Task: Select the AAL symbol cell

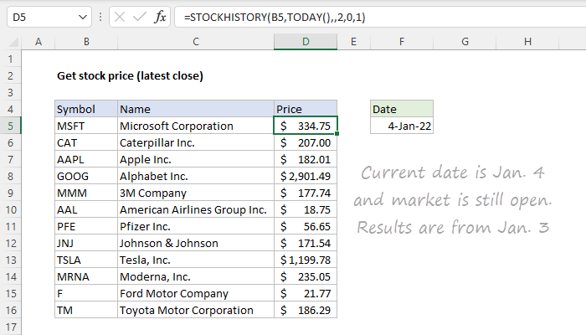Action: (86, 209)
